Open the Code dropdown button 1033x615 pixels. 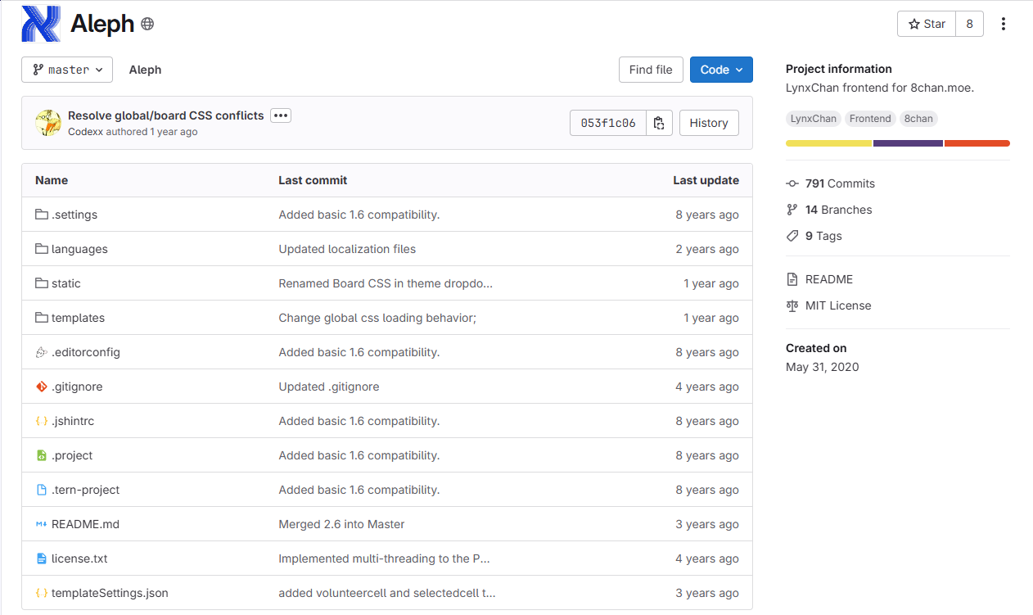[x=721, y=70]
